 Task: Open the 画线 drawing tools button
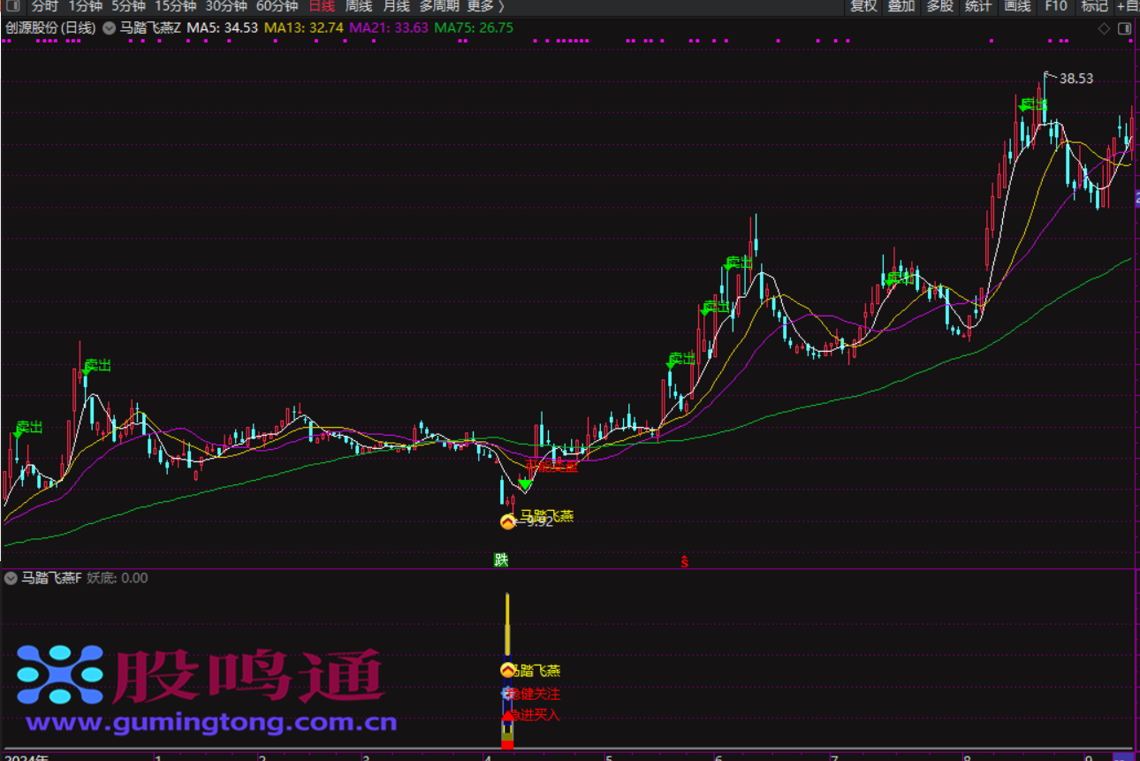pos(1017,6)
